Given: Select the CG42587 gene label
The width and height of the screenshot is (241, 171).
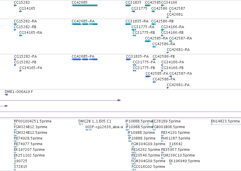Looking at the screenshot, I should point(177,8).
